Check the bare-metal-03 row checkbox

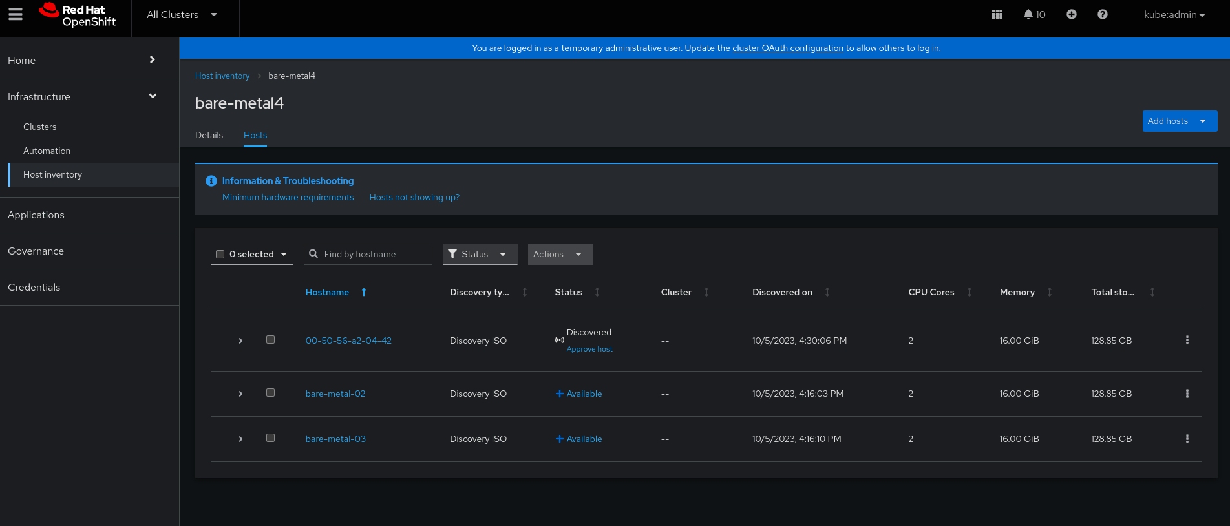tap(270, 438)
